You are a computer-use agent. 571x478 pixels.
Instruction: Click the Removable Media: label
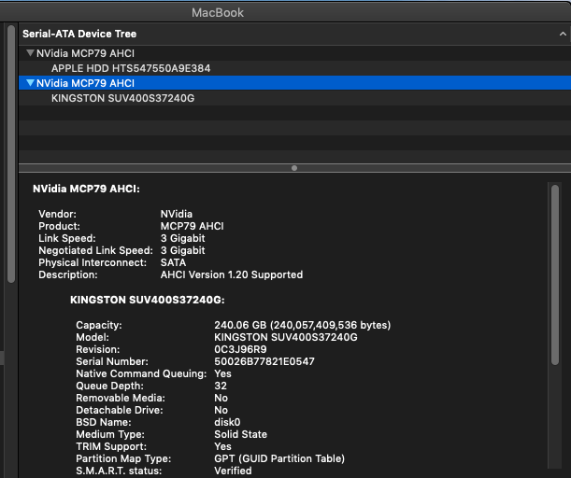click(121, 398)
